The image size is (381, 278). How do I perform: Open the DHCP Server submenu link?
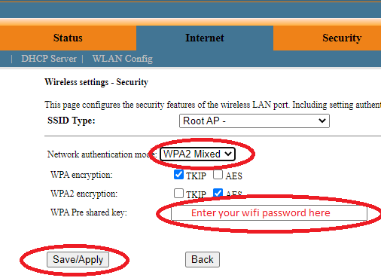point(49,59)
